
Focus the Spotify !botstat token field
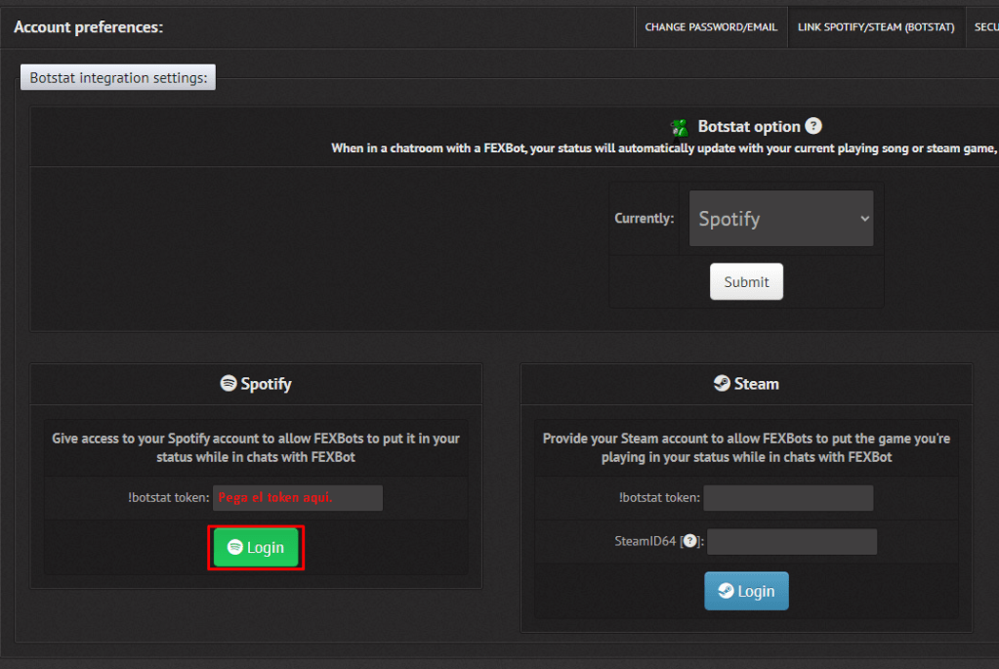[298, 498]
